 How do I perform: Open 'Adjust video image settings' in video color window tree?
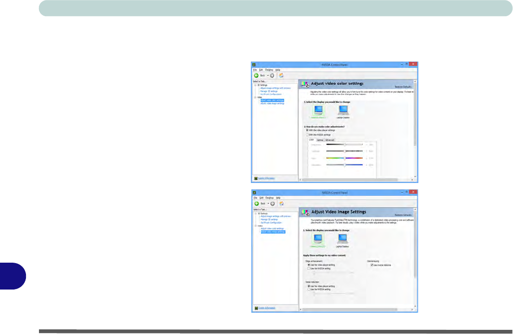(272, 104)
